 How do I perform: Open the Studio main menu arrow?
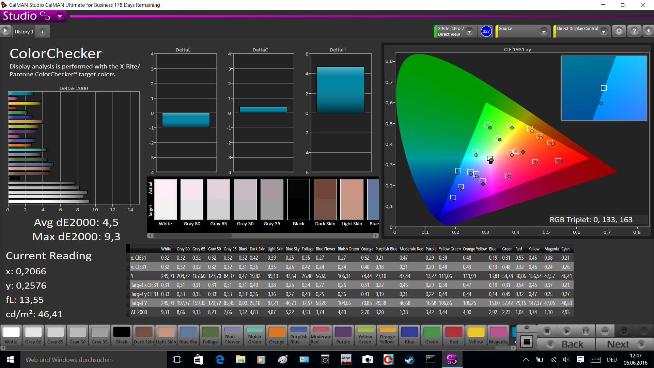click(60, 16)
